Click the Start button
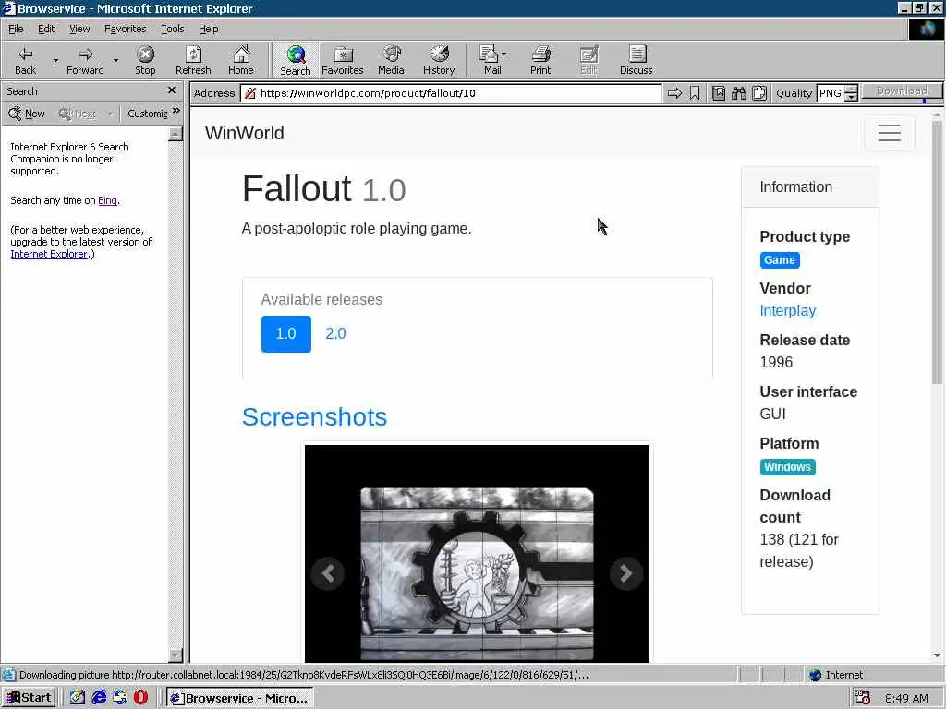 click(29, 698)
